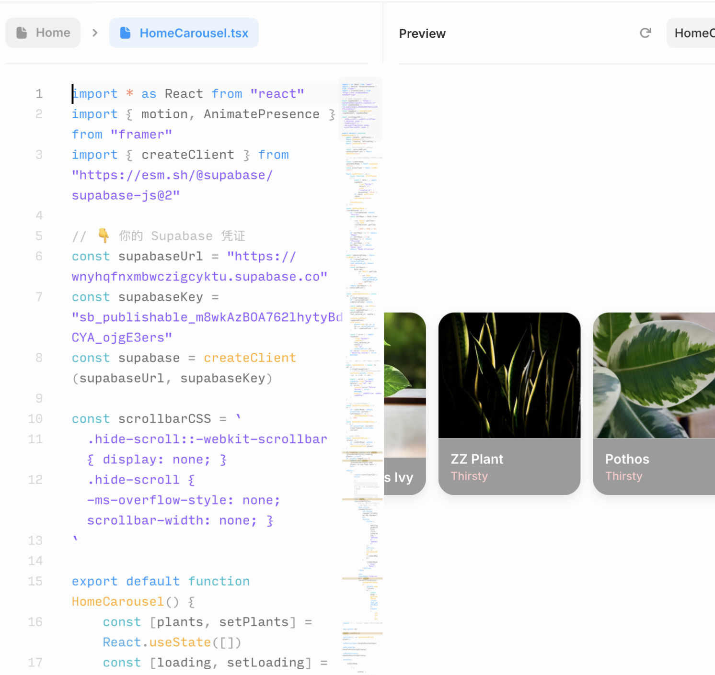Refresh the preview with the reload icon
The image size is (715, 675).
(x=646, y=33)
